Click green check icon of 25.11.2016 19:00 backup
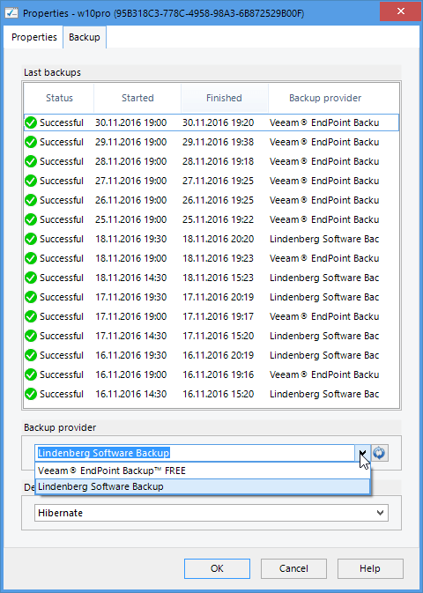The image size is (423, 593). click(31, 219)
